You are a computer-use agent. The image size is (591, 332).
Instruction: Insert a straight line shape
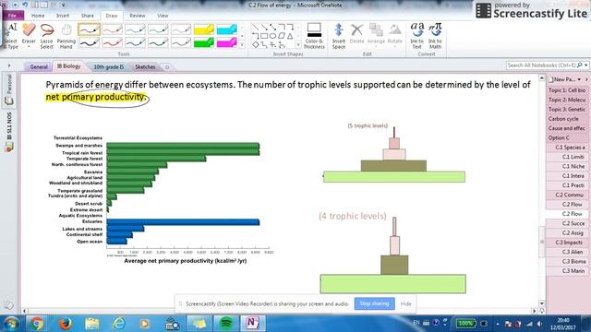255,27
